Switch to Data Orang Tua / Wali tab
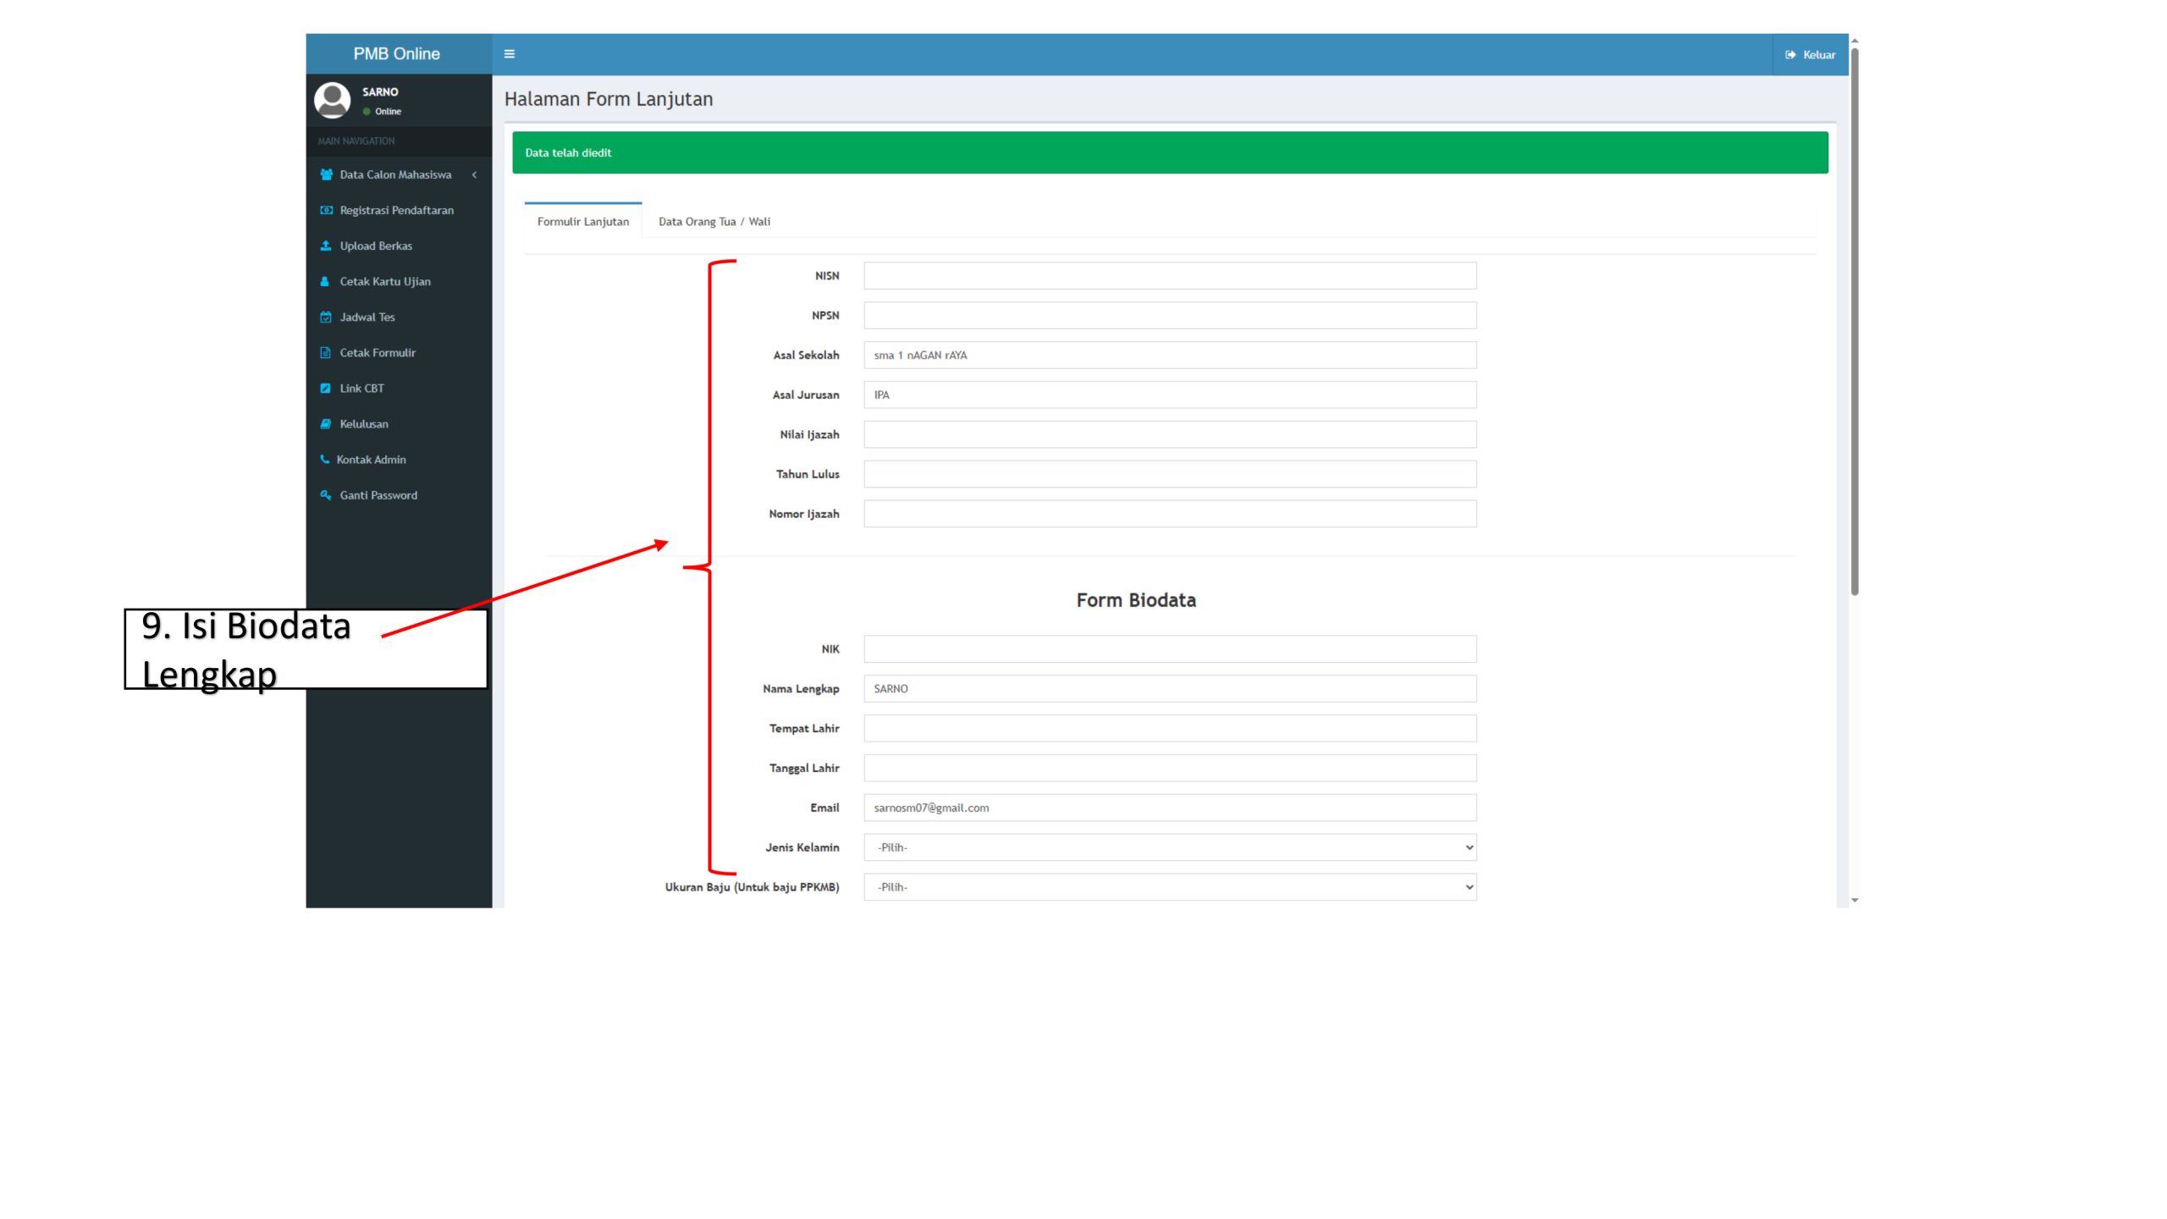 coord(714,222)
